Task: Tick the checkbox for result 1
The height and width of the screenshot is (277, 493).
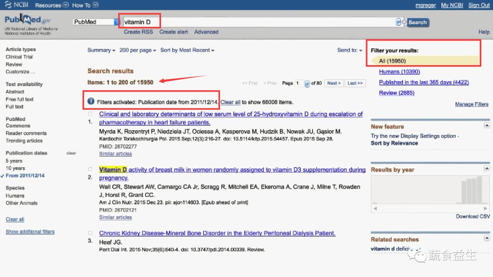Action: point(90,114)
